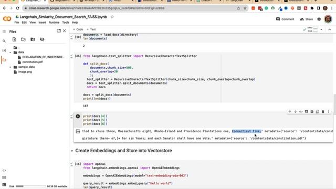
Task: Move cell up arrow
Action: click(290, 112)
